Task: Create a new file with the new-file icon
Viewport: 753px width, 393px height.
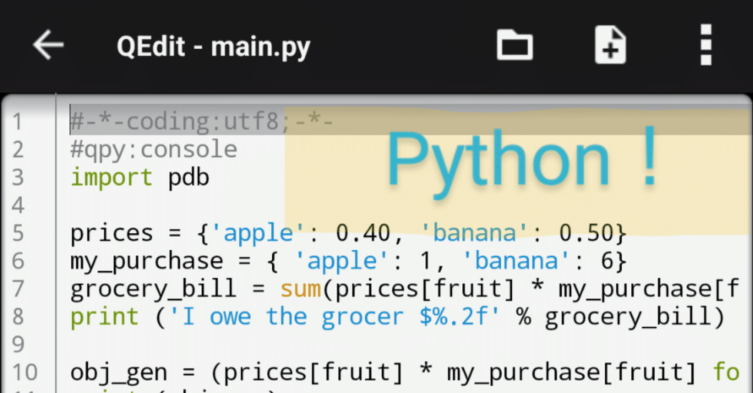Action: pos(610,45)
